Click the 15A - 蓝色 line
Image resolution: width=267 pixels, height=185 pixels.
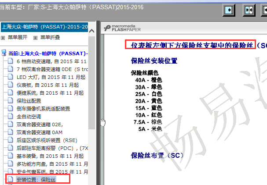[x=149, y=108]
